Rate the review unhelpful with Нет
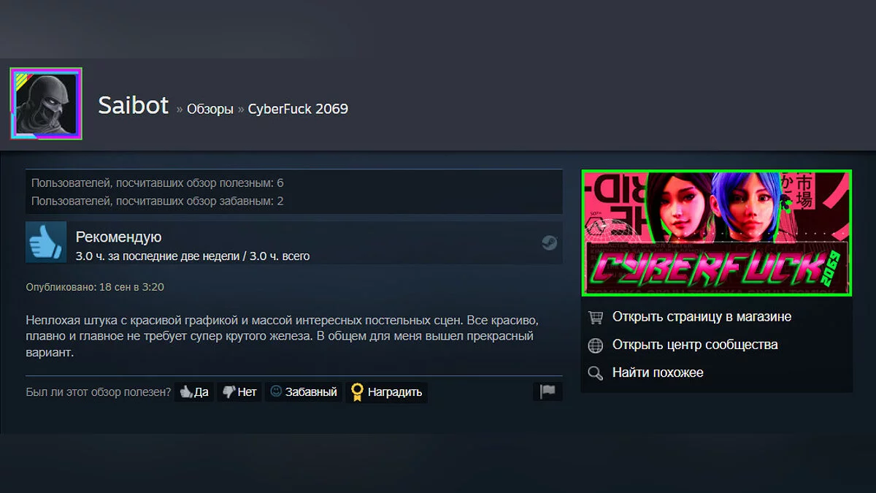876x493 pixels. point(239,392)
